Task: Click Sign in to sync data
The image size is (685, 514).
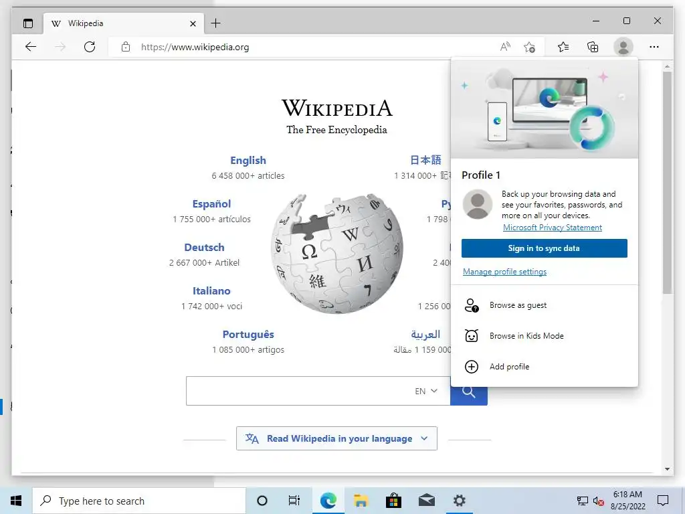Action: (545, 248)
